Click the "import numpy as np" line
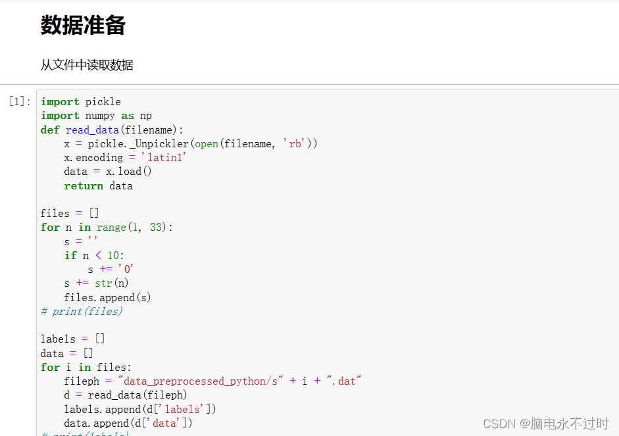This screenshot has height=436, width=619. [96, 116]
